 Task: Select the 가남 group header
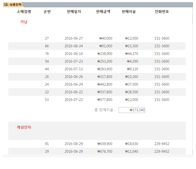[24, 22]
